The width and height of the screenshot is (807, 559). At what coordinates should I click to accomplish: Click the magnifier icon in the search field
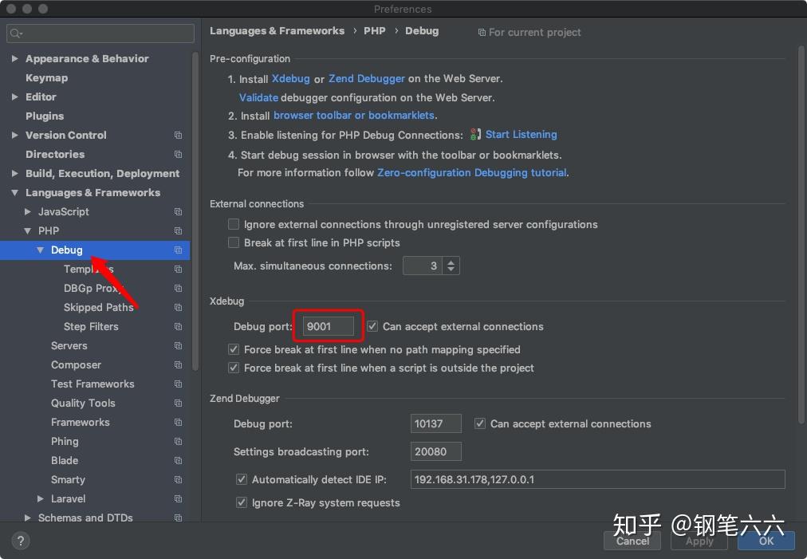click(x=16, y=33)
